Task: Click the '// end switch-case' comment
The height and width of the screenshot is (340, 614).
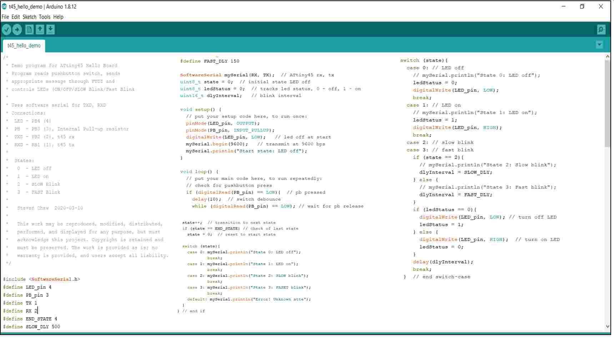Action: (x=442, y=277)
